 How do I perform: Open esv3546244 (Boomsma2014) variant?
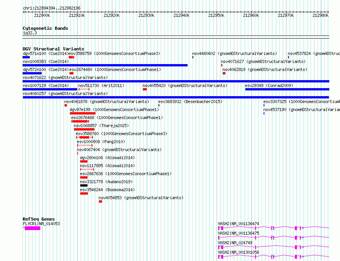pyautogui.click(x=107, y=190)
